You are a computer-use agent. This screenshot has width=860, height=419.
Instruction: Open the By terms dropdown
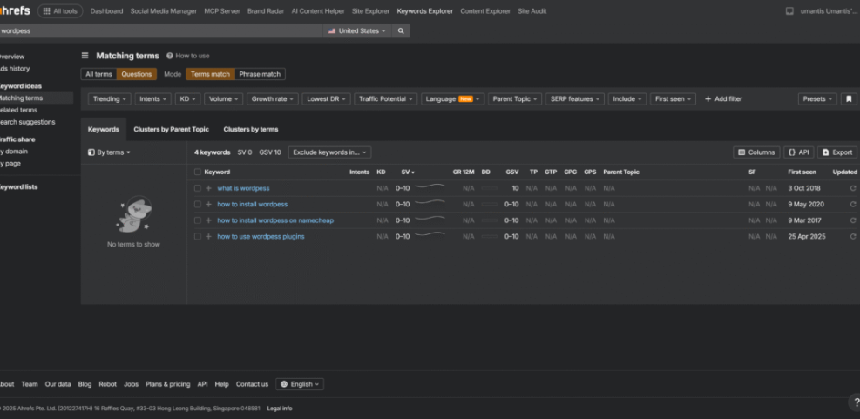point(109,152)
